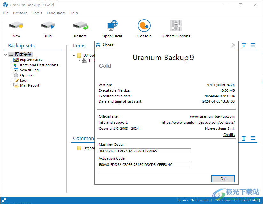Screen dimensions: 263x204
Task: Click the Activation Code field
Action: [x=144, y=165]
